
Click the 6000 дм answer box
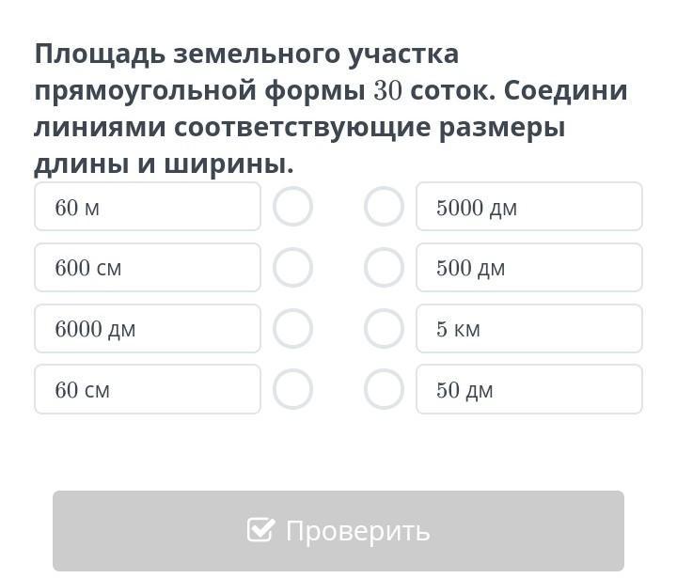(x=148, y=329)
